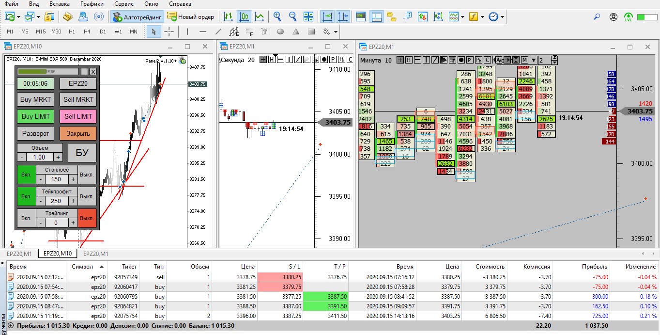Click the Market Watch coins icon
The image size is (660, 335).
[49, 16]
